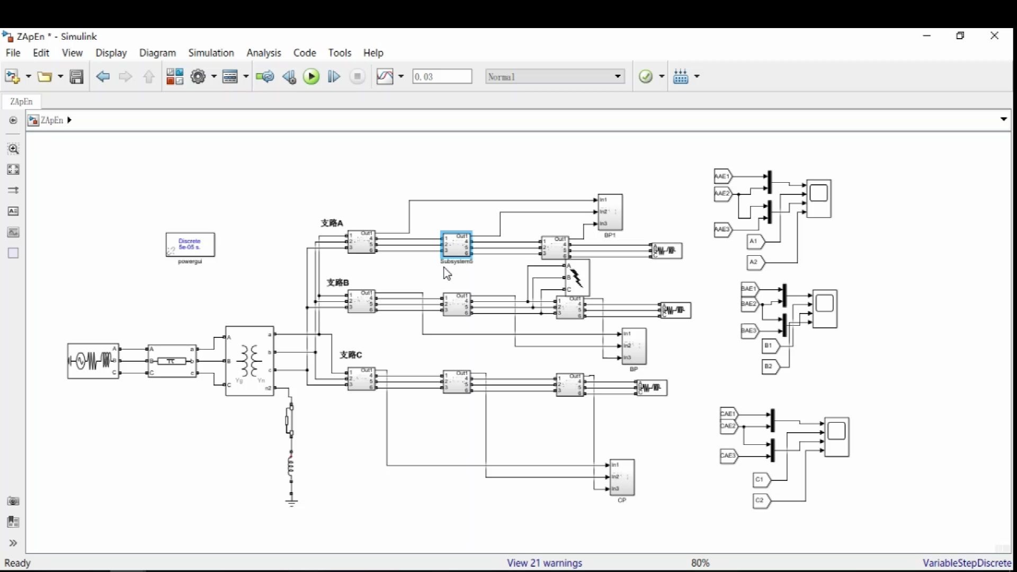Click the Model Configuration gear icon
This screenshot has width=1017, height=572.
[x=198, y=77]
